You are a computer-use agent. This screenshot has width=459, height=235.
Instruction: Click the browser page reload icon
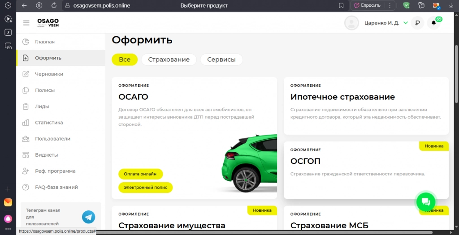54,5
